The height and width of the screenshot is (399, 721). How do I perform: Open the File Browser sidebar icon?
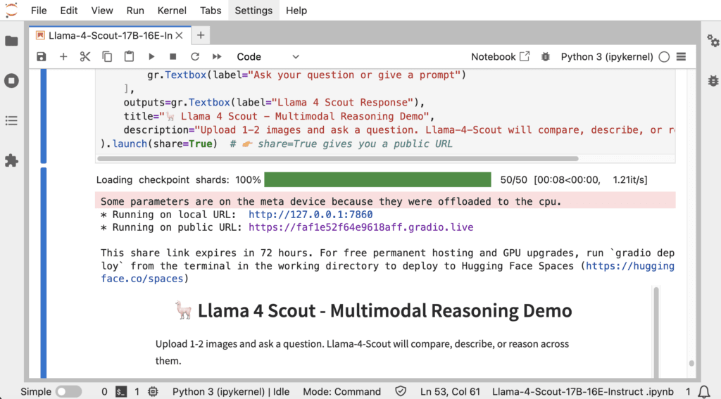[11, 41]
